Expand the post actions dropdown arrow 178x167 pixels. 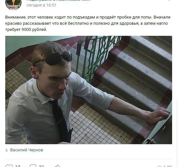(169, 0)
